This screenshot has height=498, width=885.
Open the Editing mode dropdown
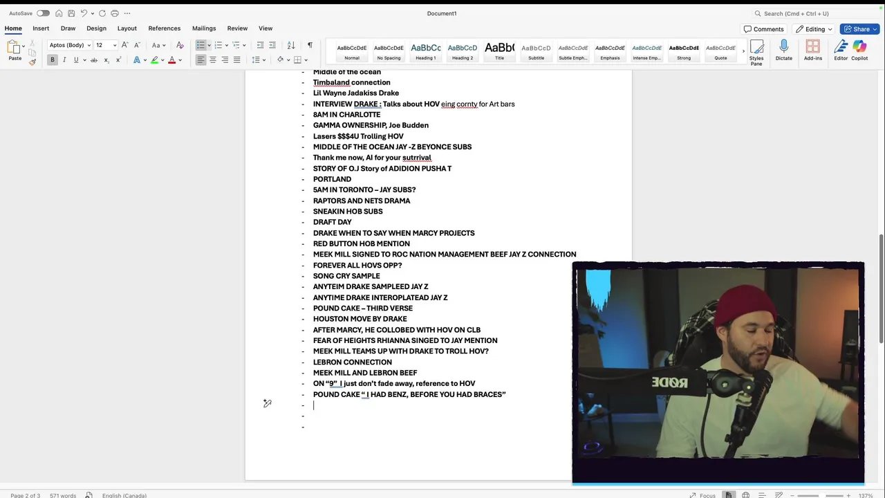pyautogui.click(x=814, y=29)
